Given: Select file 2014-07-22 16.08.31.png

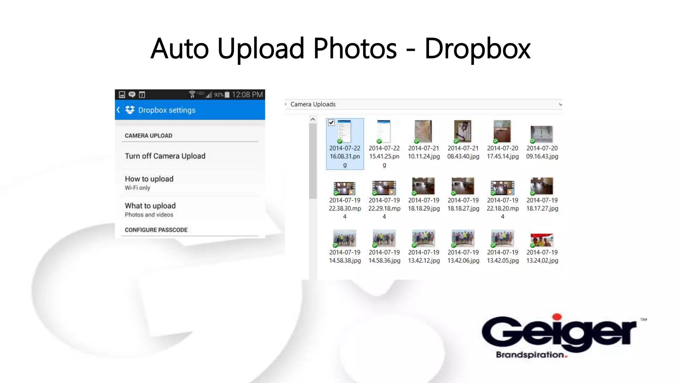Looking at the screenshot, I should point(345,144).
